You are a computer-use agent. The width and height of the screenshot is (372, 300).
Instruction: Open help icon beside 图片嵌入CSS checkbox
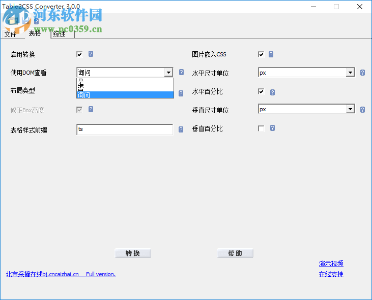[x=271, y=54]
